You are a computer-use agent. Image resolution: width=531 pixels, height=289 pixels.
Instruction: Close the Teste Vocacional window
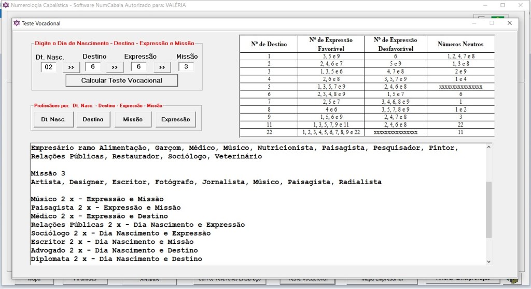coord(509,23)
